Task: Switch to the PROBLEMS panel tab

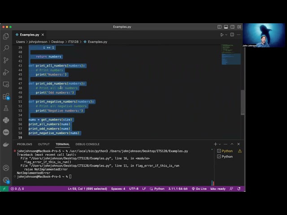Action: point(24,144)
